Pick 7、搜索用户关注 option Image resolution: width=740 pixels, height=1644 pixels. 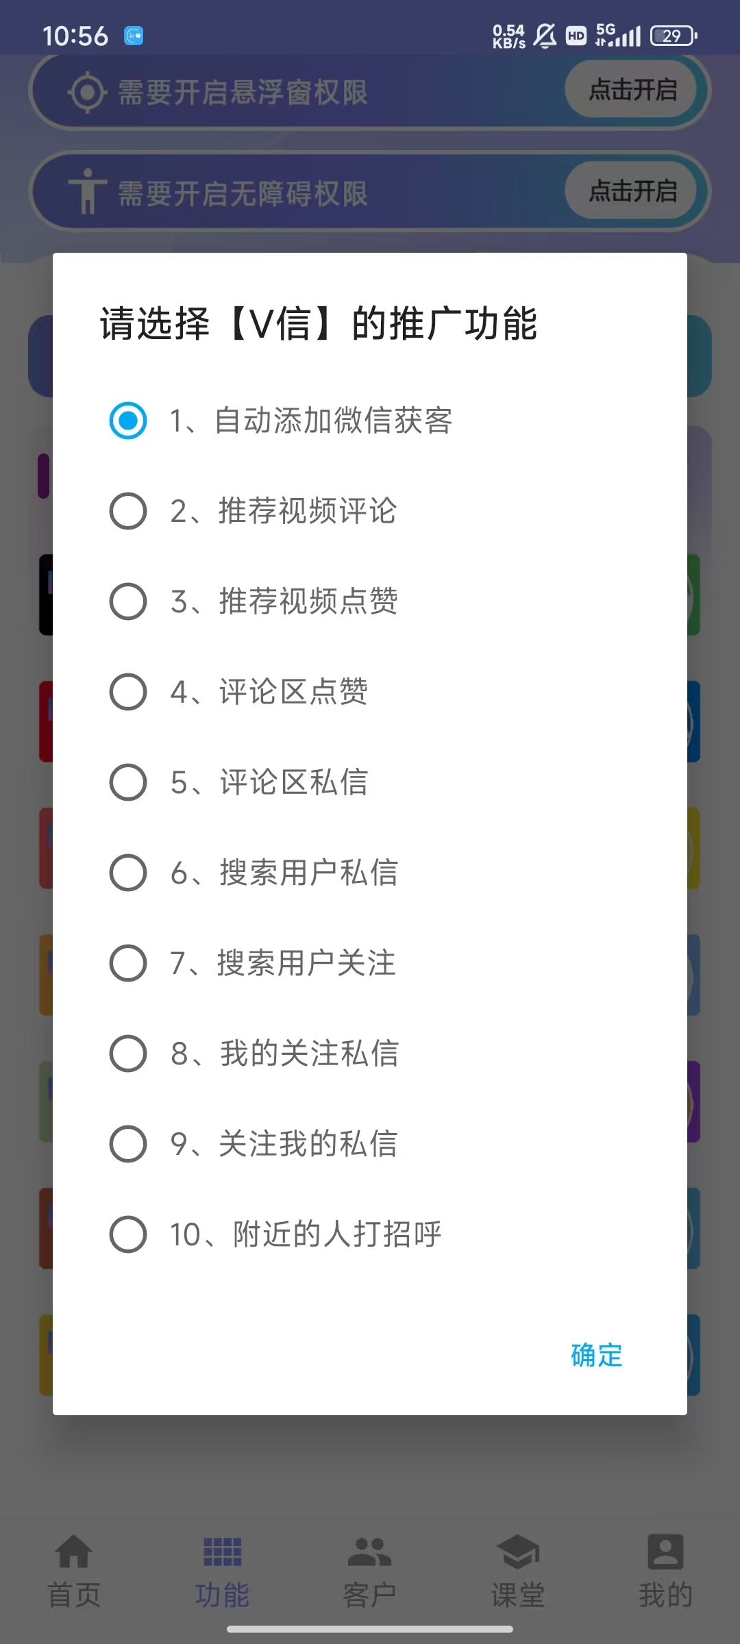point(128,963)
